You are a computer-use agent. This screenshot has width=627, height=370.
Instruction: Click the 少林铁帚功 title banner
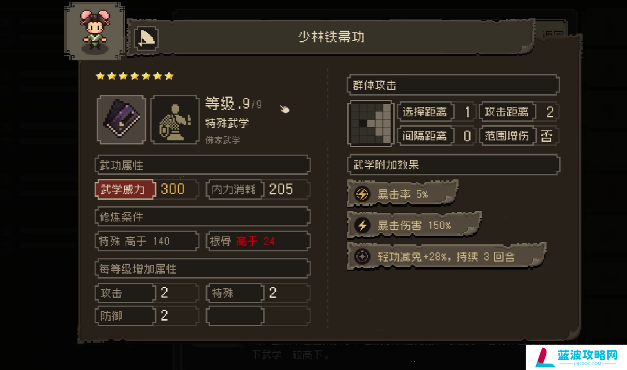point(331,38)
